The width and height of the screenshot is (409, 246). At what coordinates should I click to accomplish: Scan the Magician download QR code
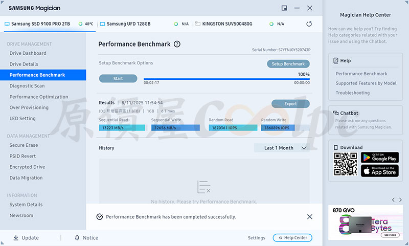(346, 164)
